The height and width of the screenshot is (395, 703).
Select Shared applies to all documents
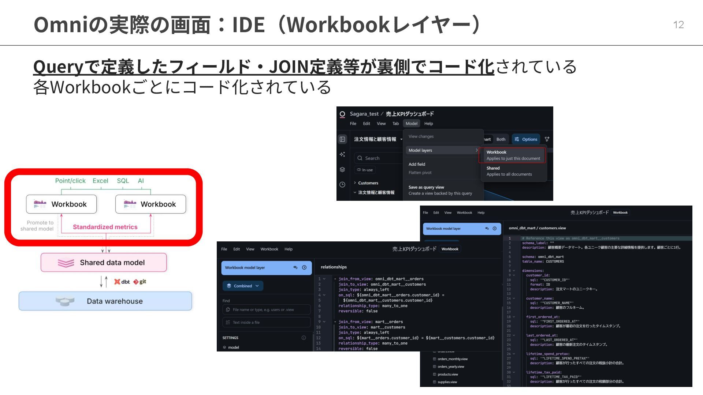tap(509, 171)
